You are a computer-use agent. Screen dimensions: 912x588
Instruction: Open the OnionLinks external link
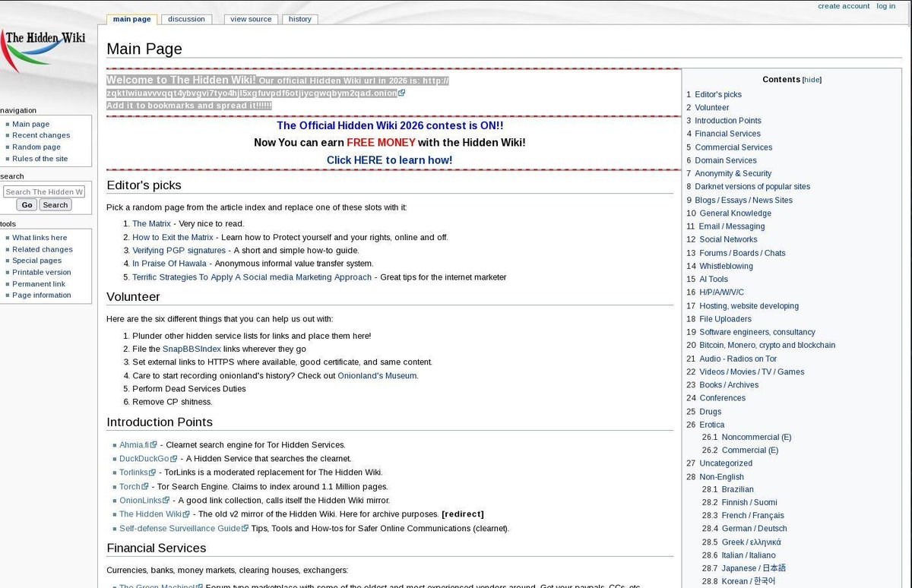144,501
